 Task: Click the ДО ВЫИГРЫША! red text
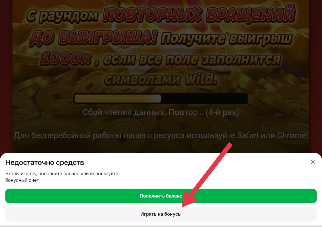(x=93, y=37)
